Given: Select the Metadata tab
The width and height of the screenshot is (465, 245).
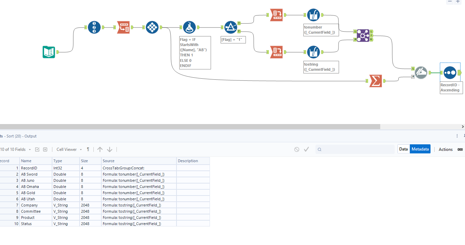Looking at the screenshot, I should point(420,149).
